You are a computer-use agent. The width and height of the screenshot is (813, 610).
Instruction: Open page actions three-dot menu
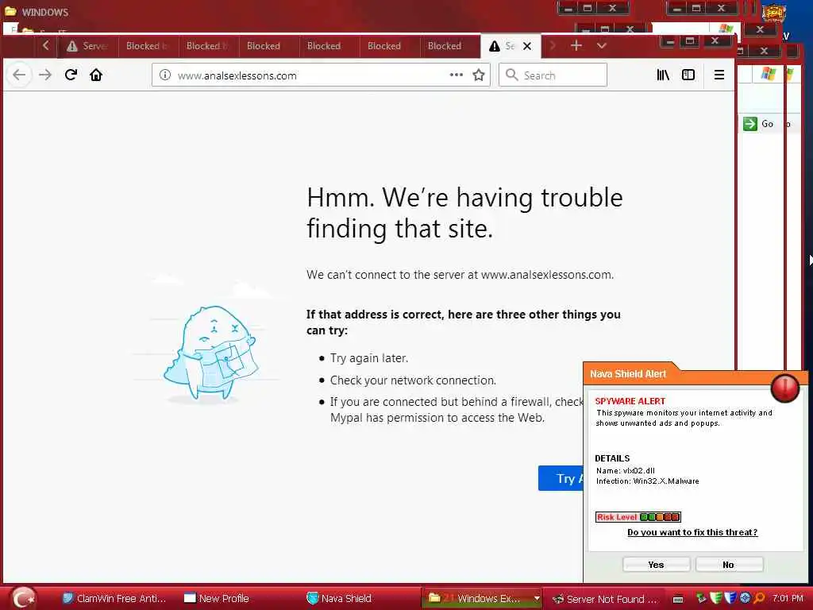[457, 75]
